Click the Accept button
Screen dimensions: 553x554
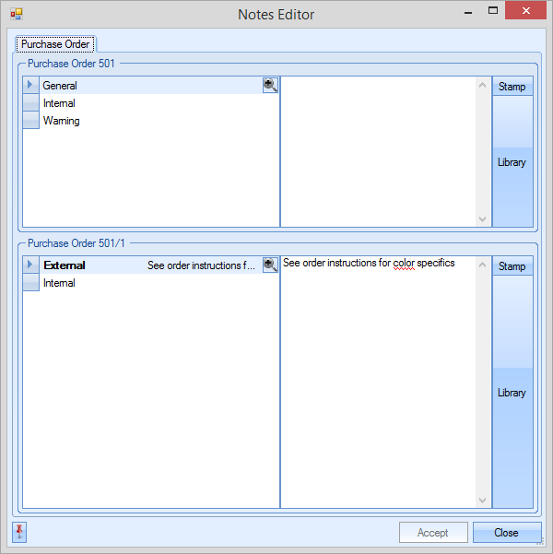[433, 532]
